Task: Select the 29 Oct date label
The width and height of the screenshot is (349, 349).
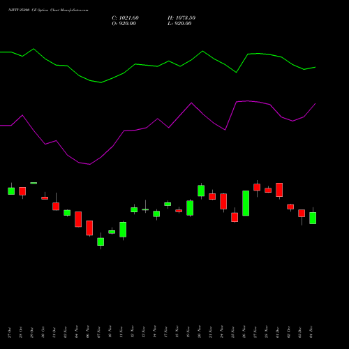Action: click(x=32, y=332)
